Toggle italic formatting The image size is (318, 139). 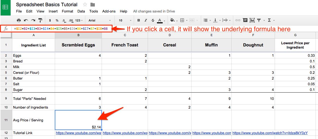(146, 20)
